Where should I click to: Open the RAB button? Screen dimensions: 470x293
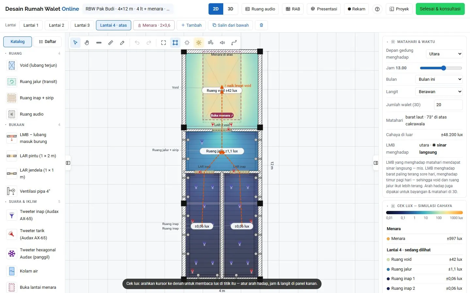pyautogui.click(x=293, y=9)
